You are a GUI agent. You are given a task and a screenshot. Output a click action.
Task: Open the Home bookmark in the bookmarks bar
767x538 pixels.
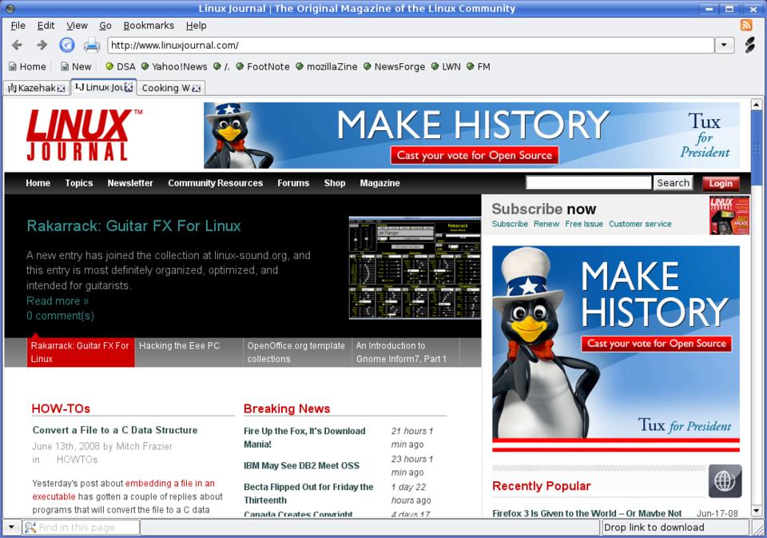click(x=27, y=67)
